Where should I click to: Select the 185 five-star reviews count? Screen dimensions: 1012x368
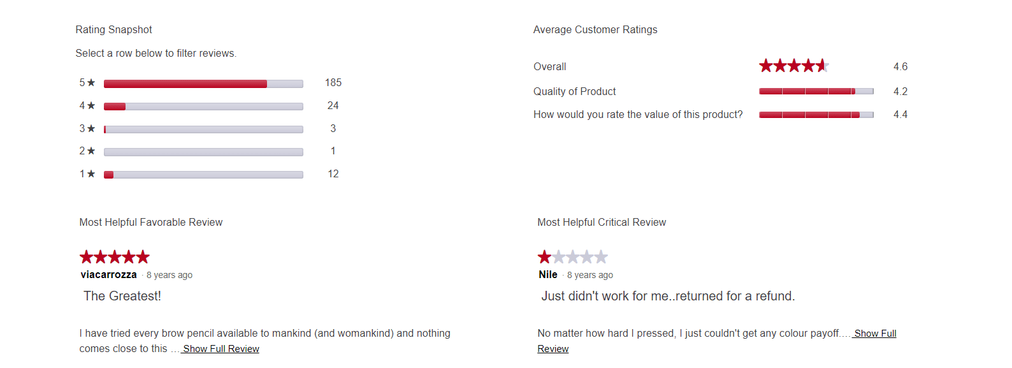[x=333, y=83]
